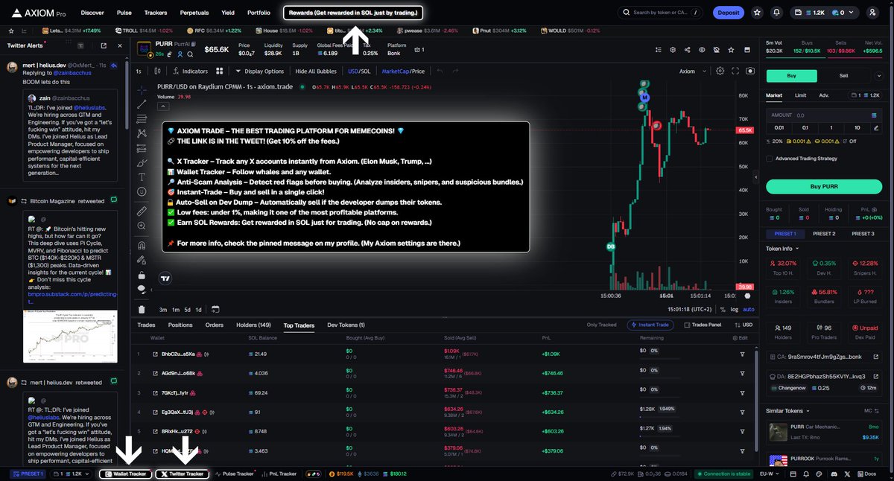
Task: Select the 0.1 quick amount
Action: [805, 127]
